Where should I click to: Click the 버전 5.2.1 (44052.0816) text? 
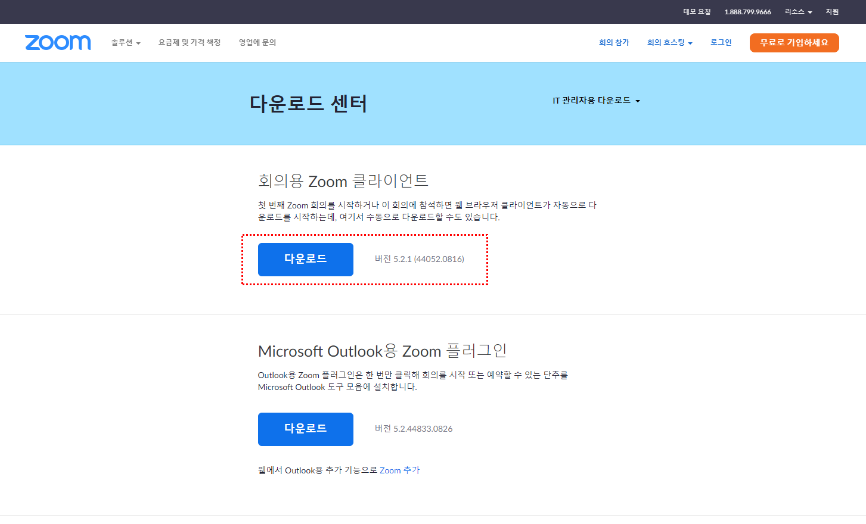tap(419, 259)
